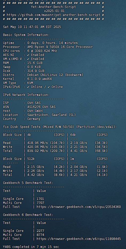This screenshot has height=249, width=126.
Task: Click the Geekbench 6 multi core score 8774
Action: tap(40, 235)
